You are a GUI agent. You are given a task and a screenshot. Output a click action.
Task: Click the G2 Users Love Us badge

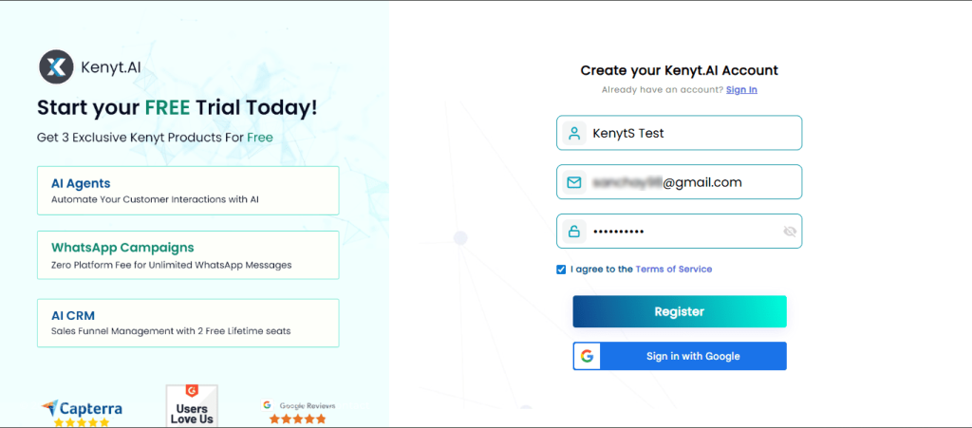pyautogui.click(x=192, y=406)
